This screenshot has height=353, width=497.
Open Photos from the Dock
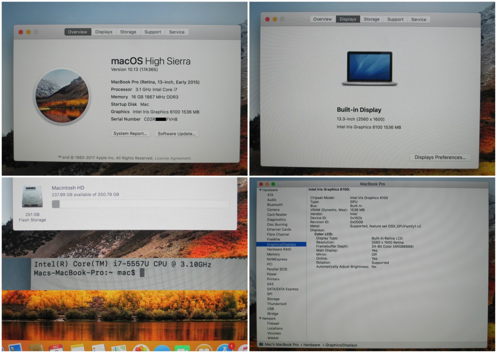pos(141,348)
